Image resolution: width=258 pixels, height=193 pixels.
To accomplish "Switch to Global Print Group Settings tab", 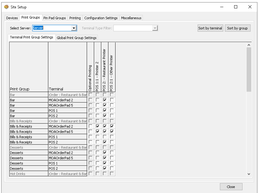I will click(77, 38).
